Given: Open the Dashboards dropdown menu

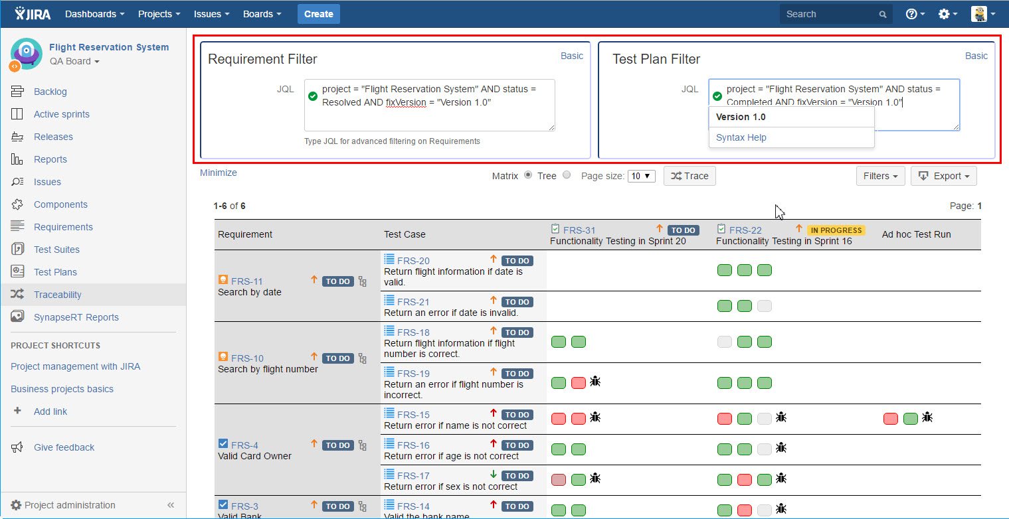Looking at the screenshot, I should point(95,14).
